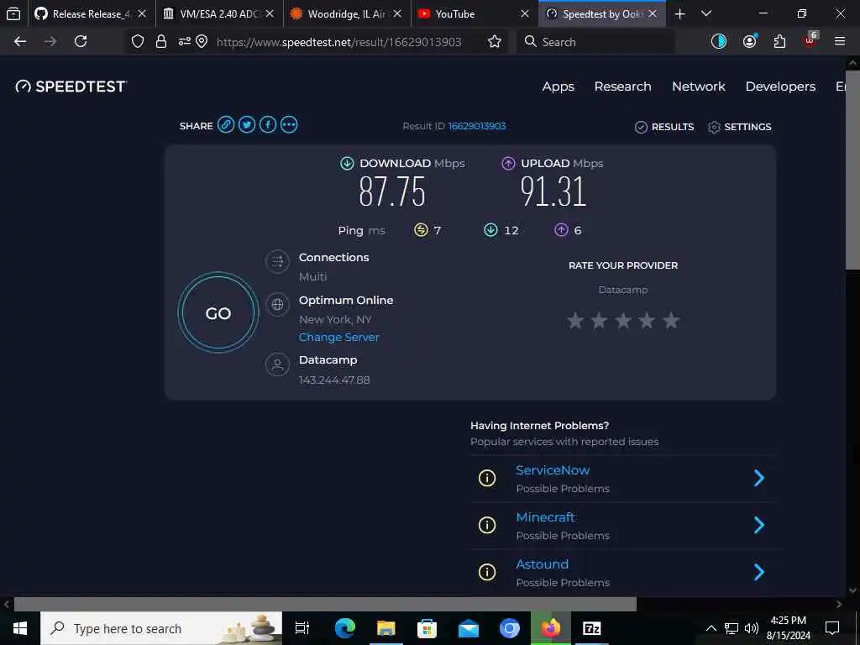Click the info icon beside Minecraft
860x645 pixels.
[487, 526]
